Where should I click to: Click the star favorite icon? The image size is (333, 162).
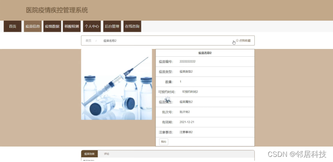(237, 40)
